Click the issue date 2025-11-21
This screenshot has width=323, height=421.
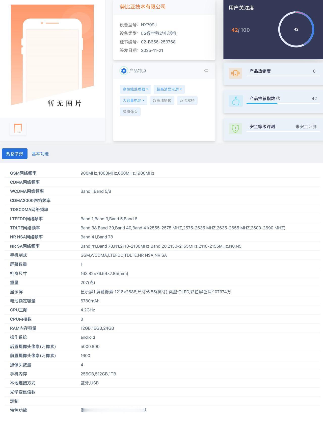click(x=152, y=51)
